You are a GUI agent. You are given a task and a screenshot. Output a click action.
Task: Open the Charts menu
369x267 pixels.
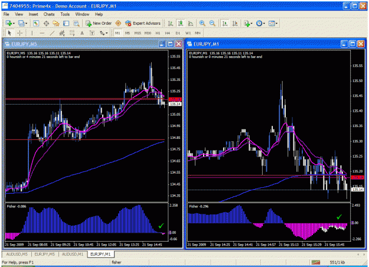coord(49,14)
